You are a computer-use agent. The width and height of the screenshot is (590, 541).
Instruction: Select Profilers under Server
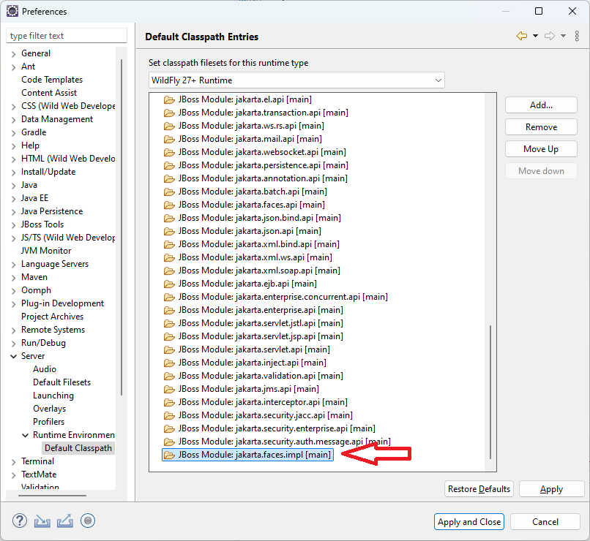click(48, 422)
